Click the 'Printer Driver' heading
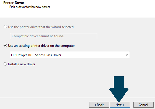155x109 pixels. click(14, 3)
